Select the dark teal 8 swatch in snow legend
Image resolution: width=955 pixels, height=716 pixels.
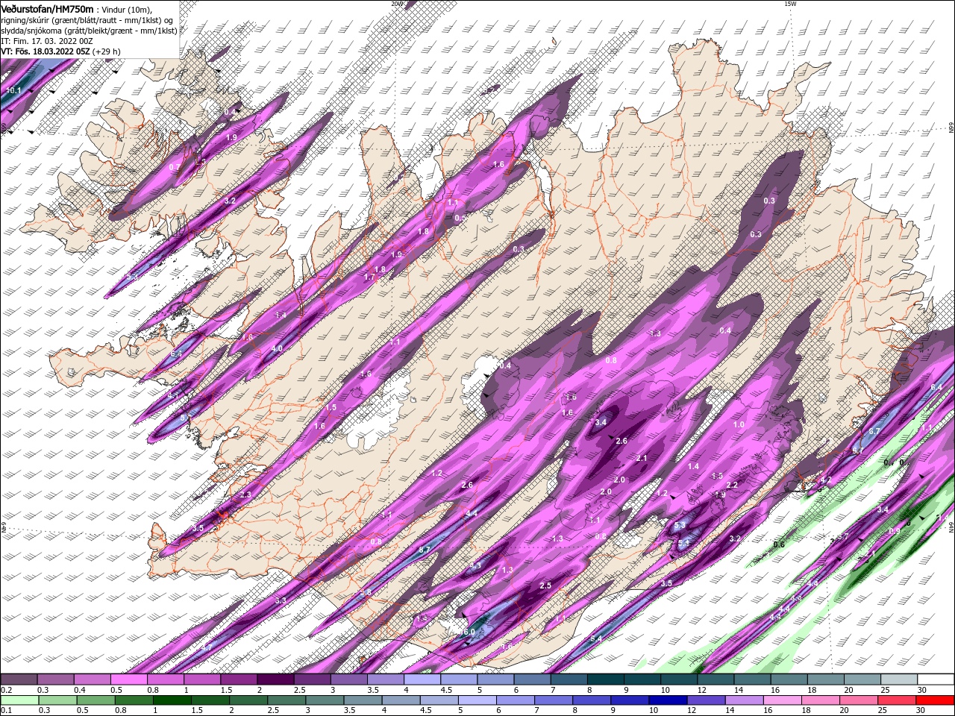tap(605, 679)
